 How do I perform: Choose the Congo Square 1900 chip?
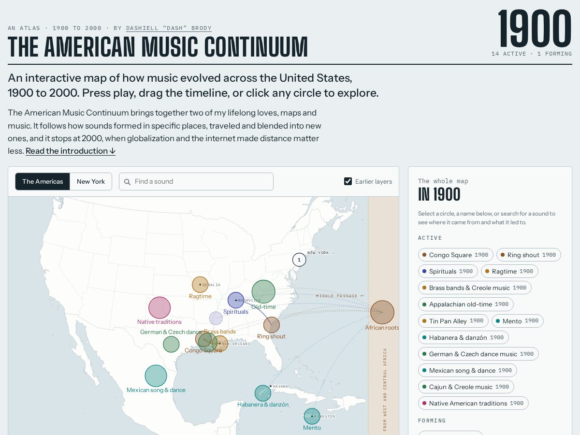pos(455,255)
